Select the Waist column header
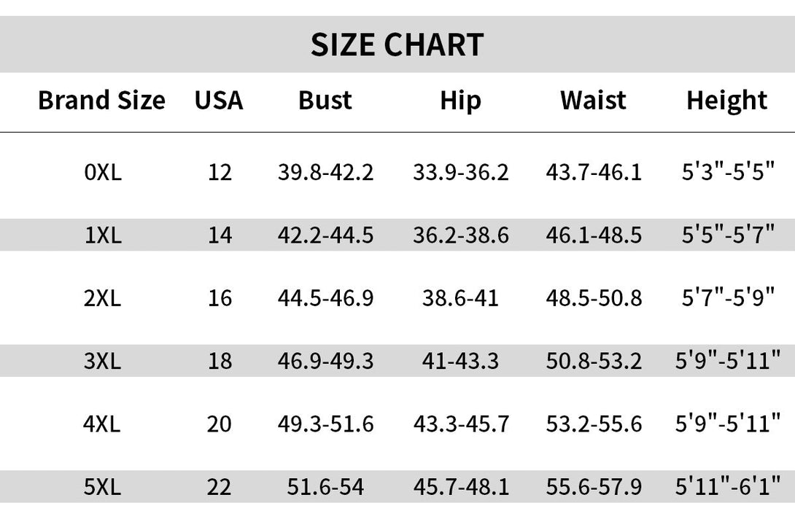Image resolution: width=795 pixels, height=530 pixels. tap(593, 100)
